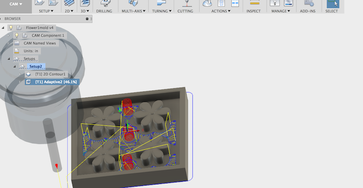Expand the [T1] 2D Contour1 operation

[x=20, y=74]
